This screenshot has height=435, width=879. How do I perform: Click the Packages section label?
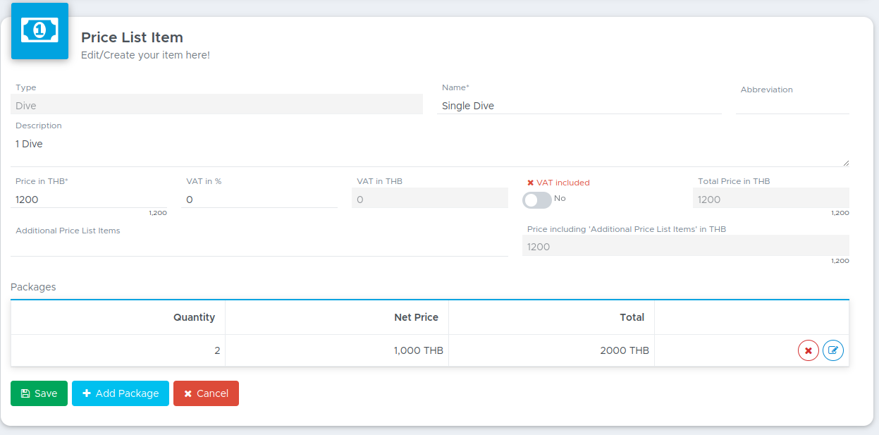pyautogui.click(x=33, y=287)
